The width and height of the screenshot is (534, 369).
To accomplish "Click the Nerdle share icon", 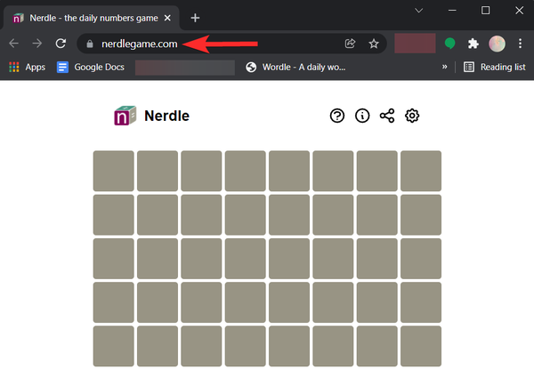I will coord(387,116).
